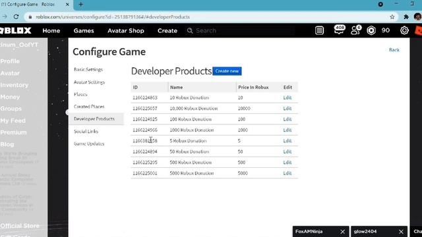
Task: Edit the 5 Robux Donation product
Action: click(x=287, y=140)
